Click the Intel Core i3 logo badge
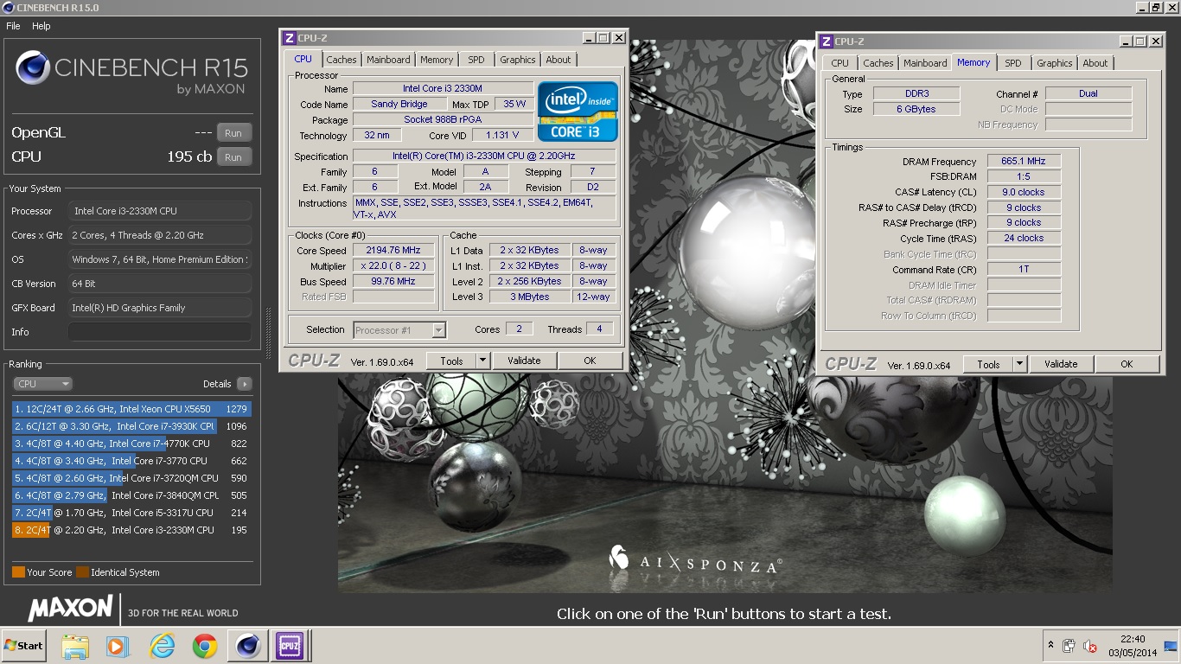 pyautogui.click(x=578, y=112)
